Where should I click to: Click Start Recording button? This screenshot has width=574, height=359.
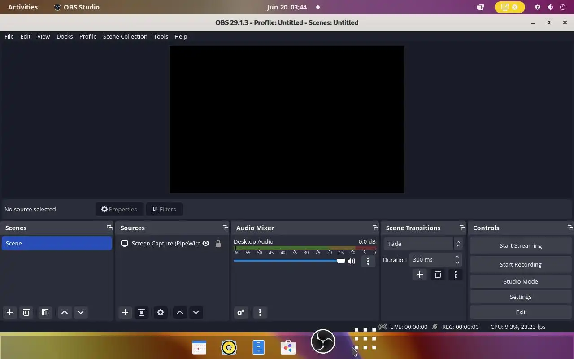tap(521, 264)
